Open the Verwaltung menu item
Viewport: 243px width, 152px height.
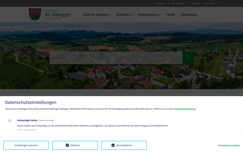(189, 15)
